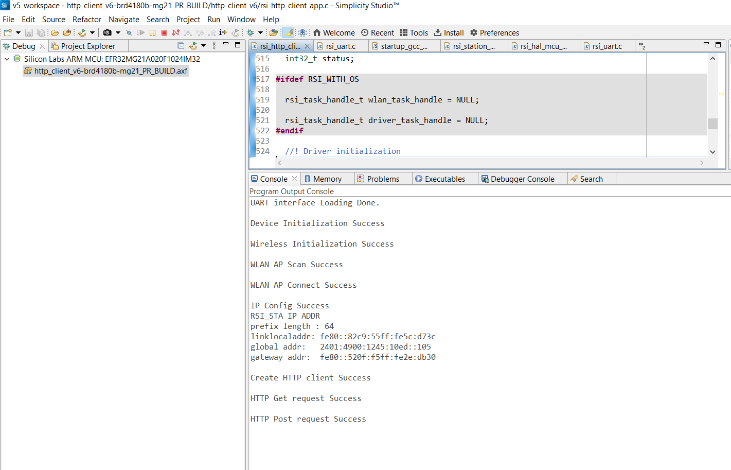Click the editor vertical scrollbar thumb
The width and height of the screenshot is (731, 470).
[712, 124]
